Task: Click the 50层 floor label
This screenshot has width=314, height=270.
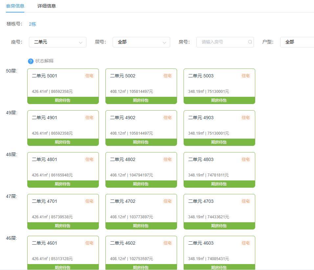Action: pos(11,71)
